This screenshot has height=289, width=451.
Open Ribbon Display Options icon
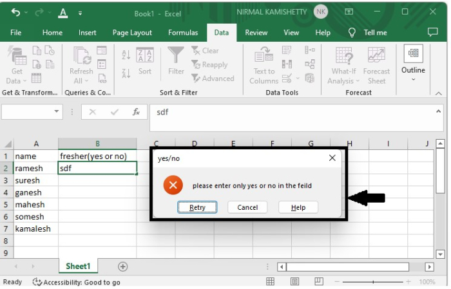pos(349,12)
